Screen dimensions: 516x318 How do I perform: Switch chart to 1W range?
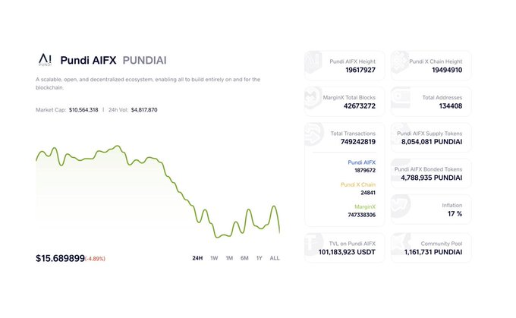coord(214,258)
